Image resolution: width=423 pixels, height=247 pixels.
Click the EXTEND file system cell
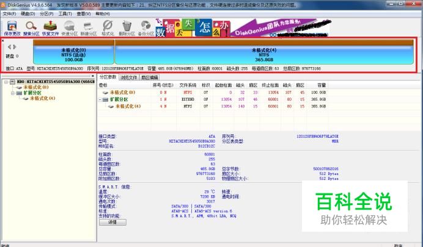188,99
